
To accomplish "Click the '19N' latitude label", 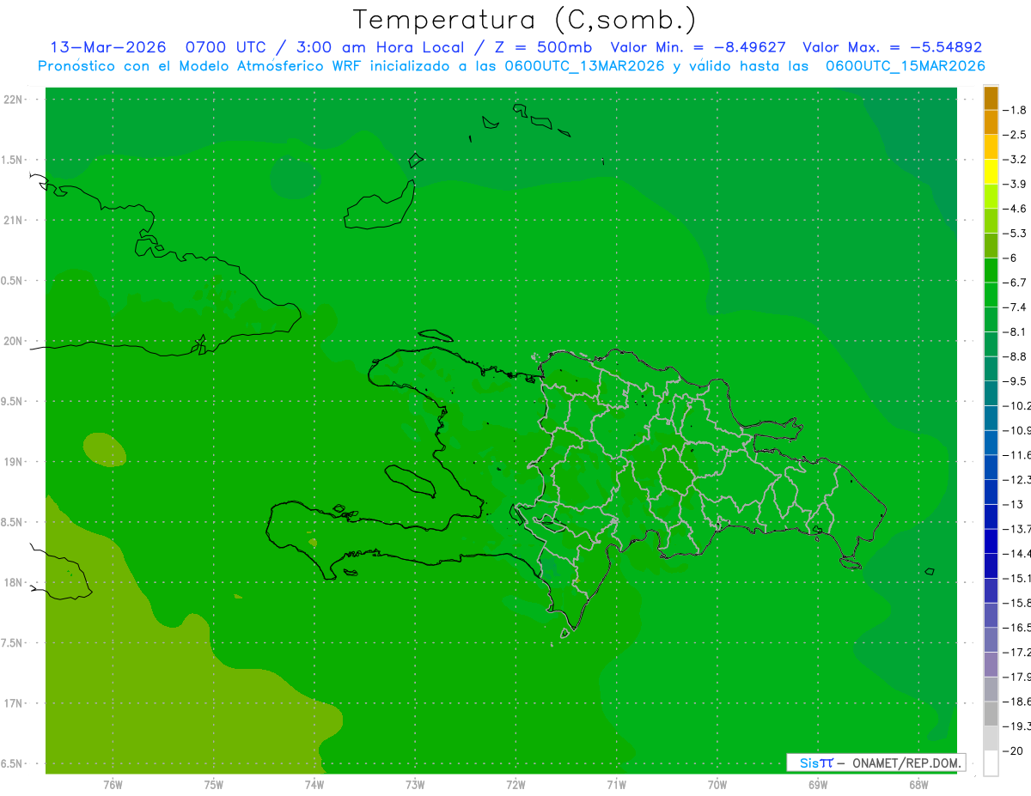I will point(13,462).
